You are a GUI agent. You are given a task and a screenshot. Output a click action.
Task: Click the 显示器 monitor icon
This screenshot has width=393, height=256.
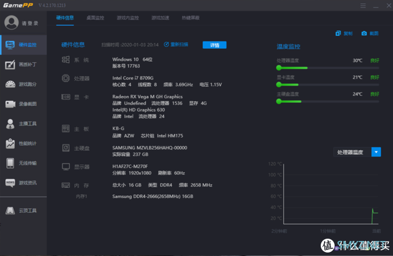click(x=66, y=167)
